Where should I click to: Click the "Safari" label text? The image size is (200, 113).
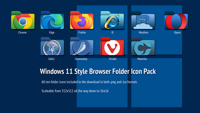51,59
